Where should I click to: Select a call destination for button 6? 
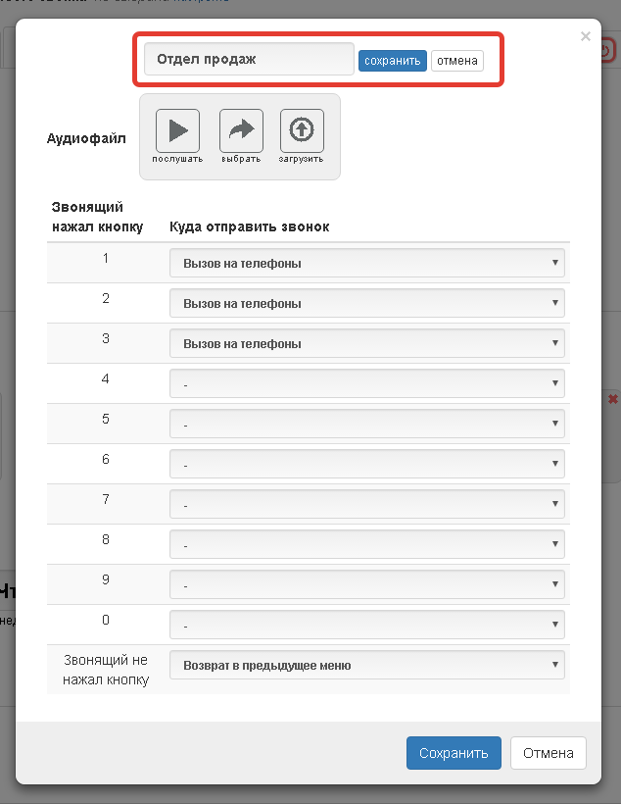point(367,465)
